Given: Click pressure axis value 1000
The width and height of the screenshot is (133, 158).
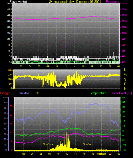Looking at the screenshot, I should [x=124, y=33].
